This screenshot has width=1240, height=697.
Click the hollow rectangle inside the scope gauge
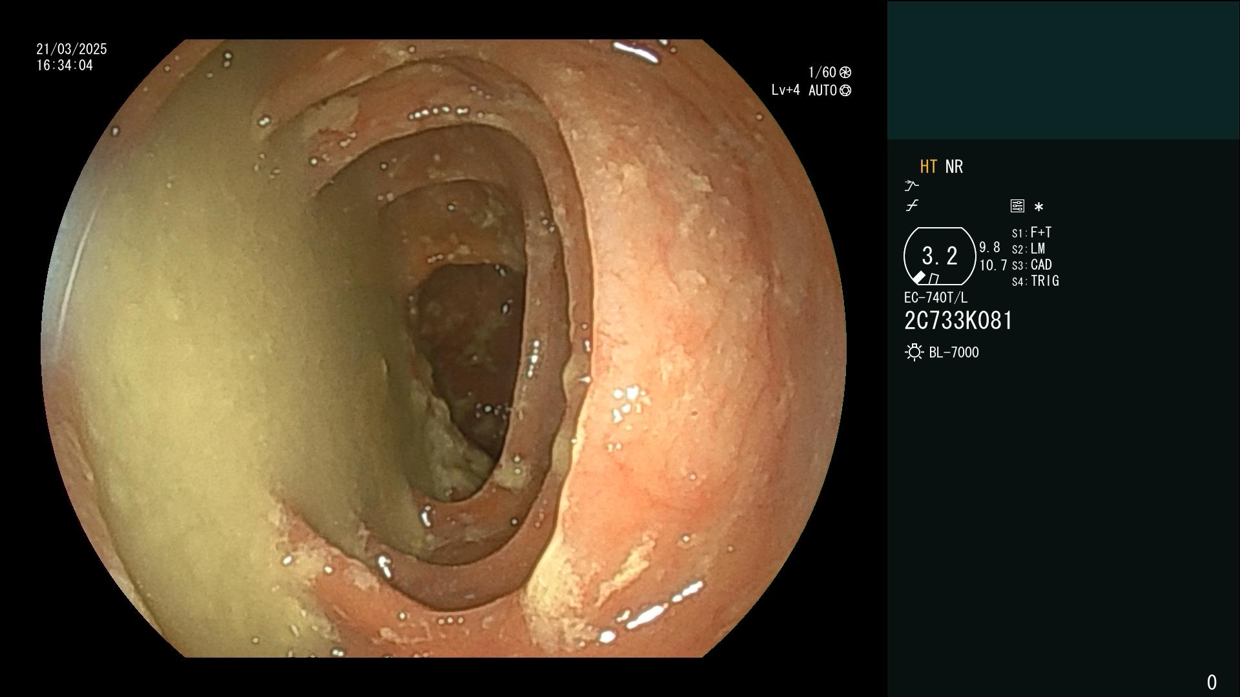pos(934,279)
